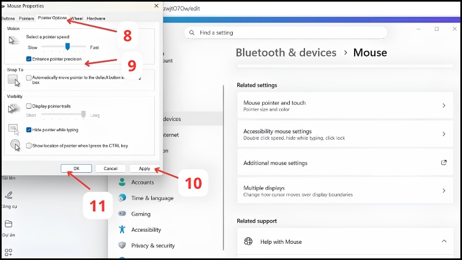Viewport: 462px width, 260px height.
Task: Click the Dự án folder icon in background app
Action: [9, 224]
